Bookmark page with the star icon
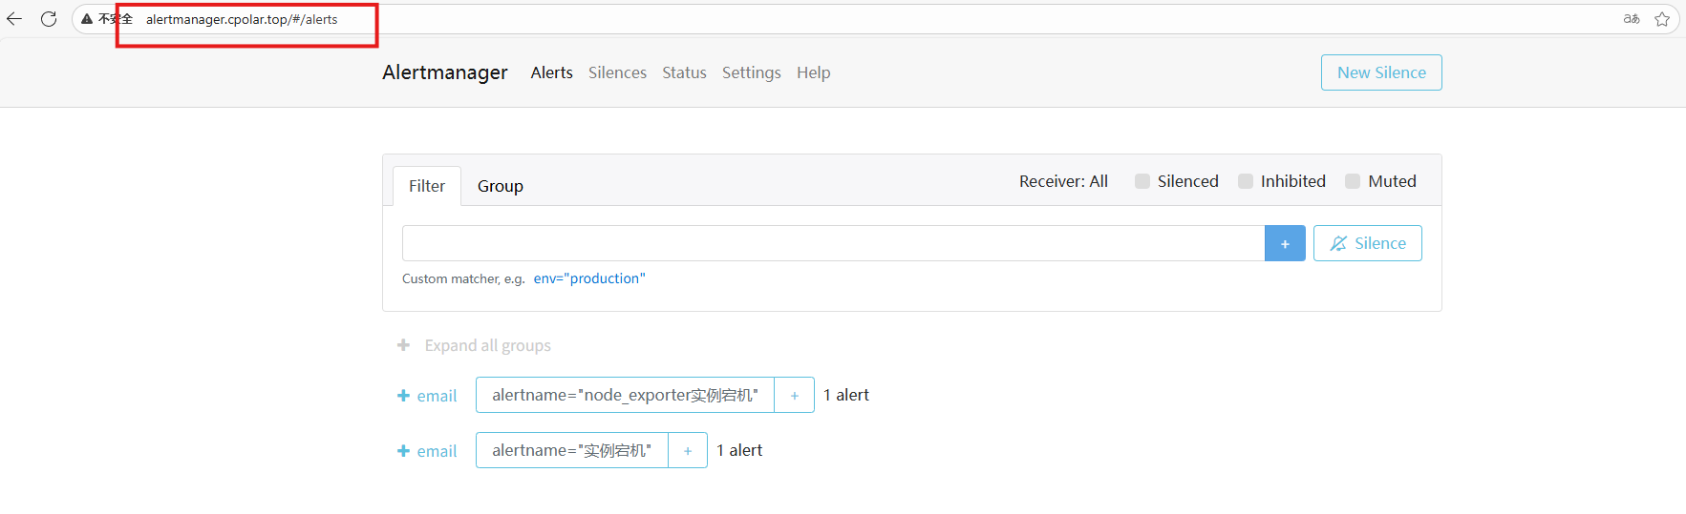 tap(1662, 19)
